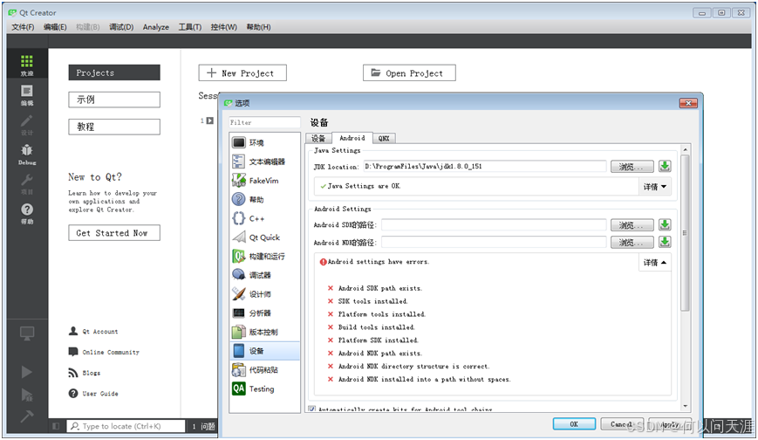
Task: Select FakeVim category in options
Action: point(264,181)
